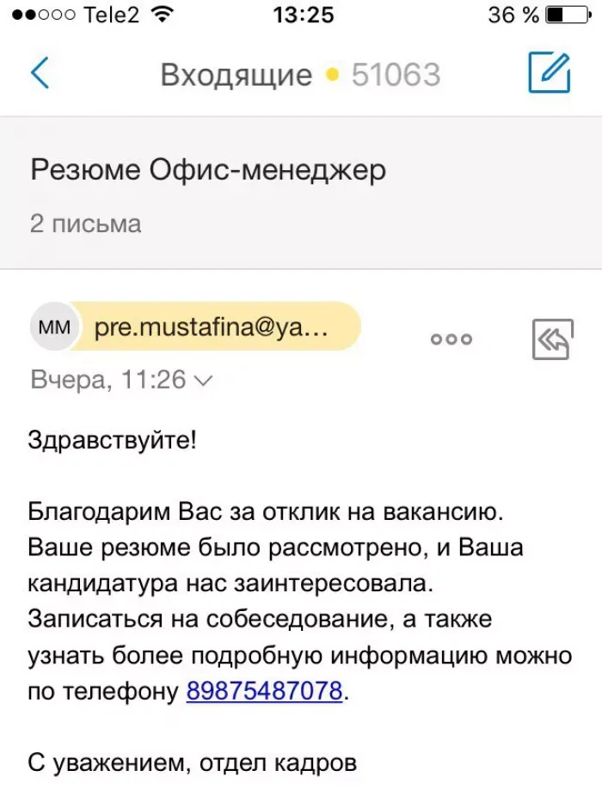The image size is (602, 801).
Task: Tap the message greeting Здравствуйте!
Action: tap(112, 440)
